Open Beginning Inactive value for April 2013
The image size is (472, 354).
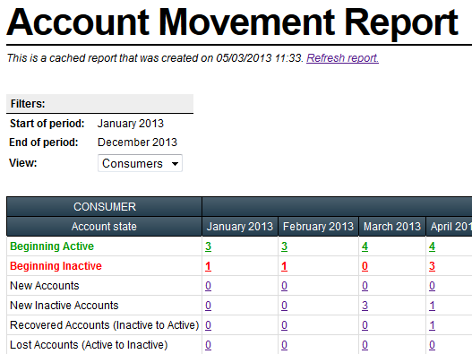pos(432,266)
